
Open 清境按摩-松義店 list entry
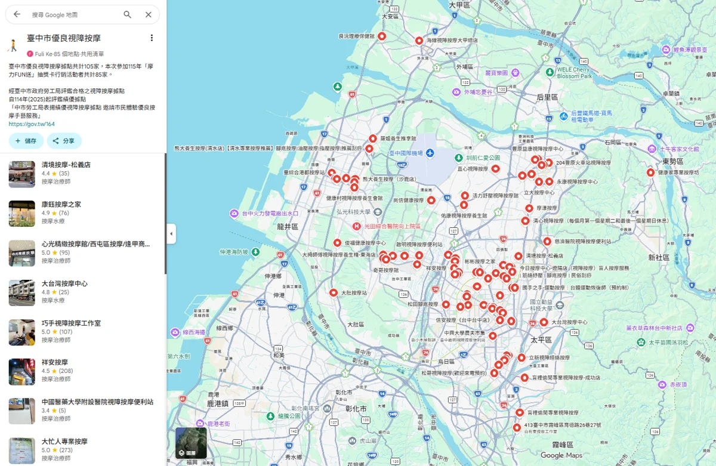pos(83,174)
